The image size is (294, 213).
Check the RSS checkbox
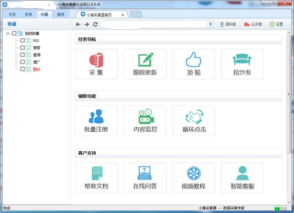coord(23,40)
